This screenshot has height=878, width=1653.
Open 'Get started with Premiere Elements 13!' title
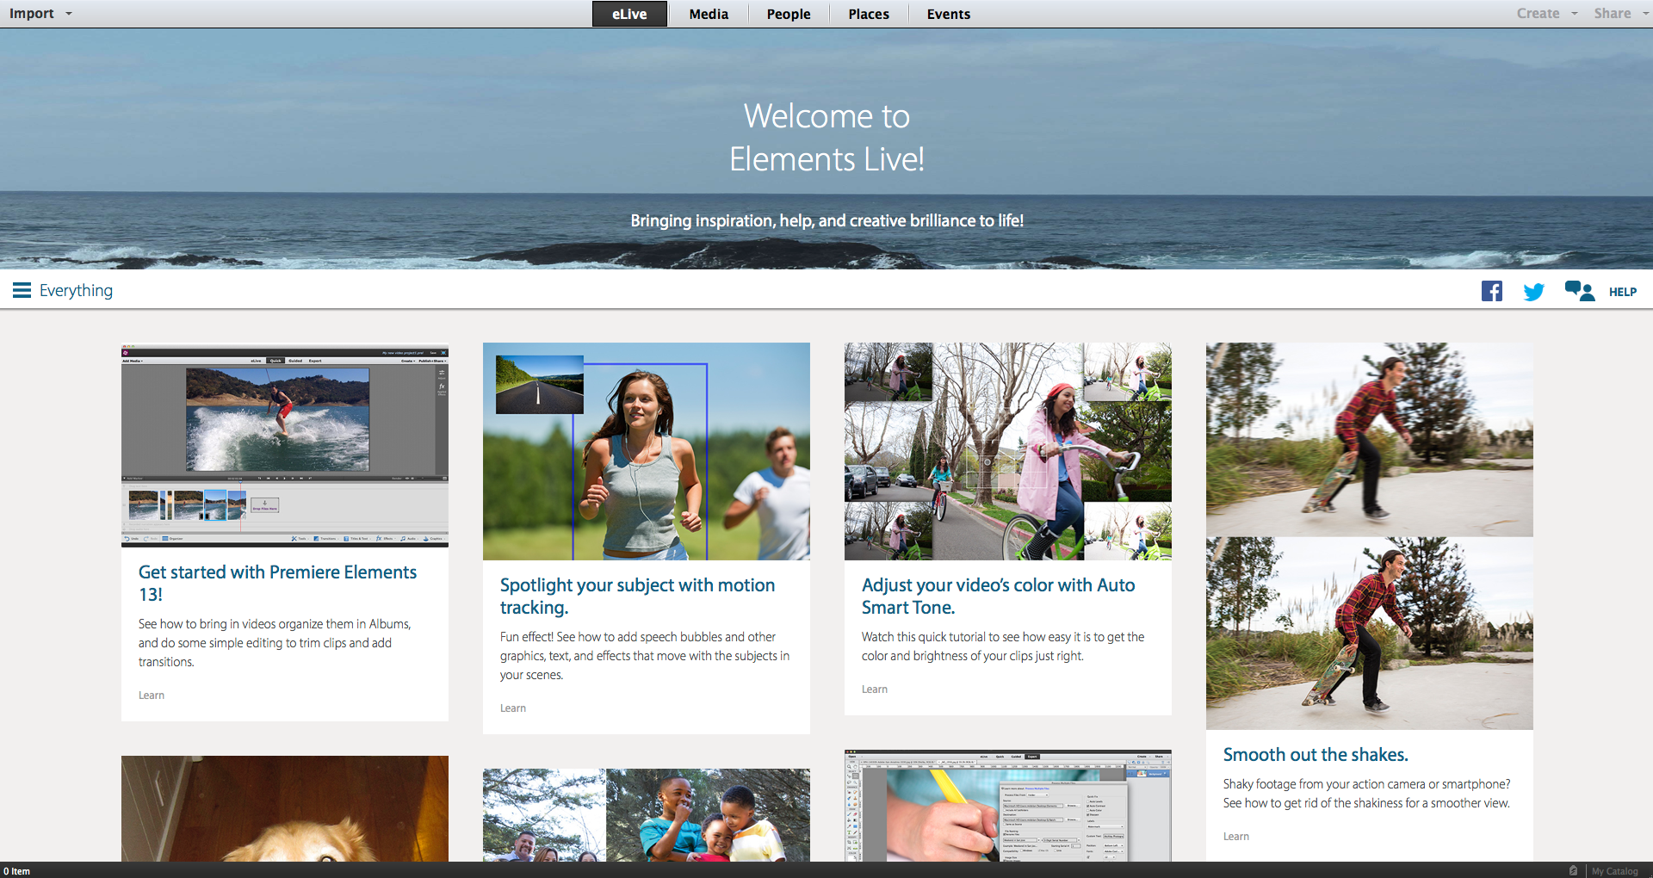pos(277,584)
